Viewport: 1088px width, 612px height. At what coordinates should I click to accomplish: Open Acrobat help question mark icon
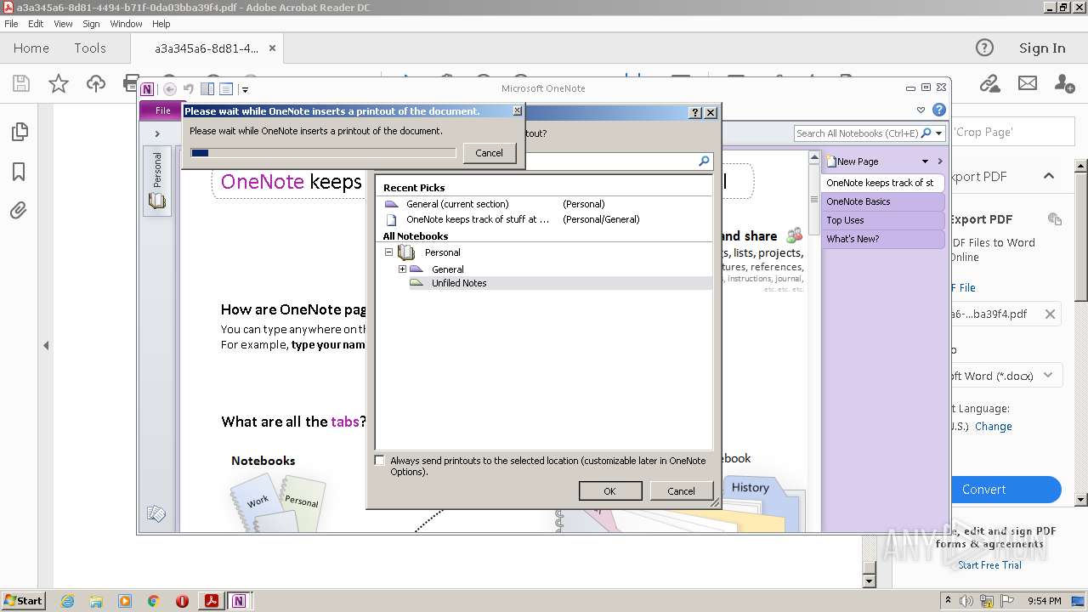(984, 48)
